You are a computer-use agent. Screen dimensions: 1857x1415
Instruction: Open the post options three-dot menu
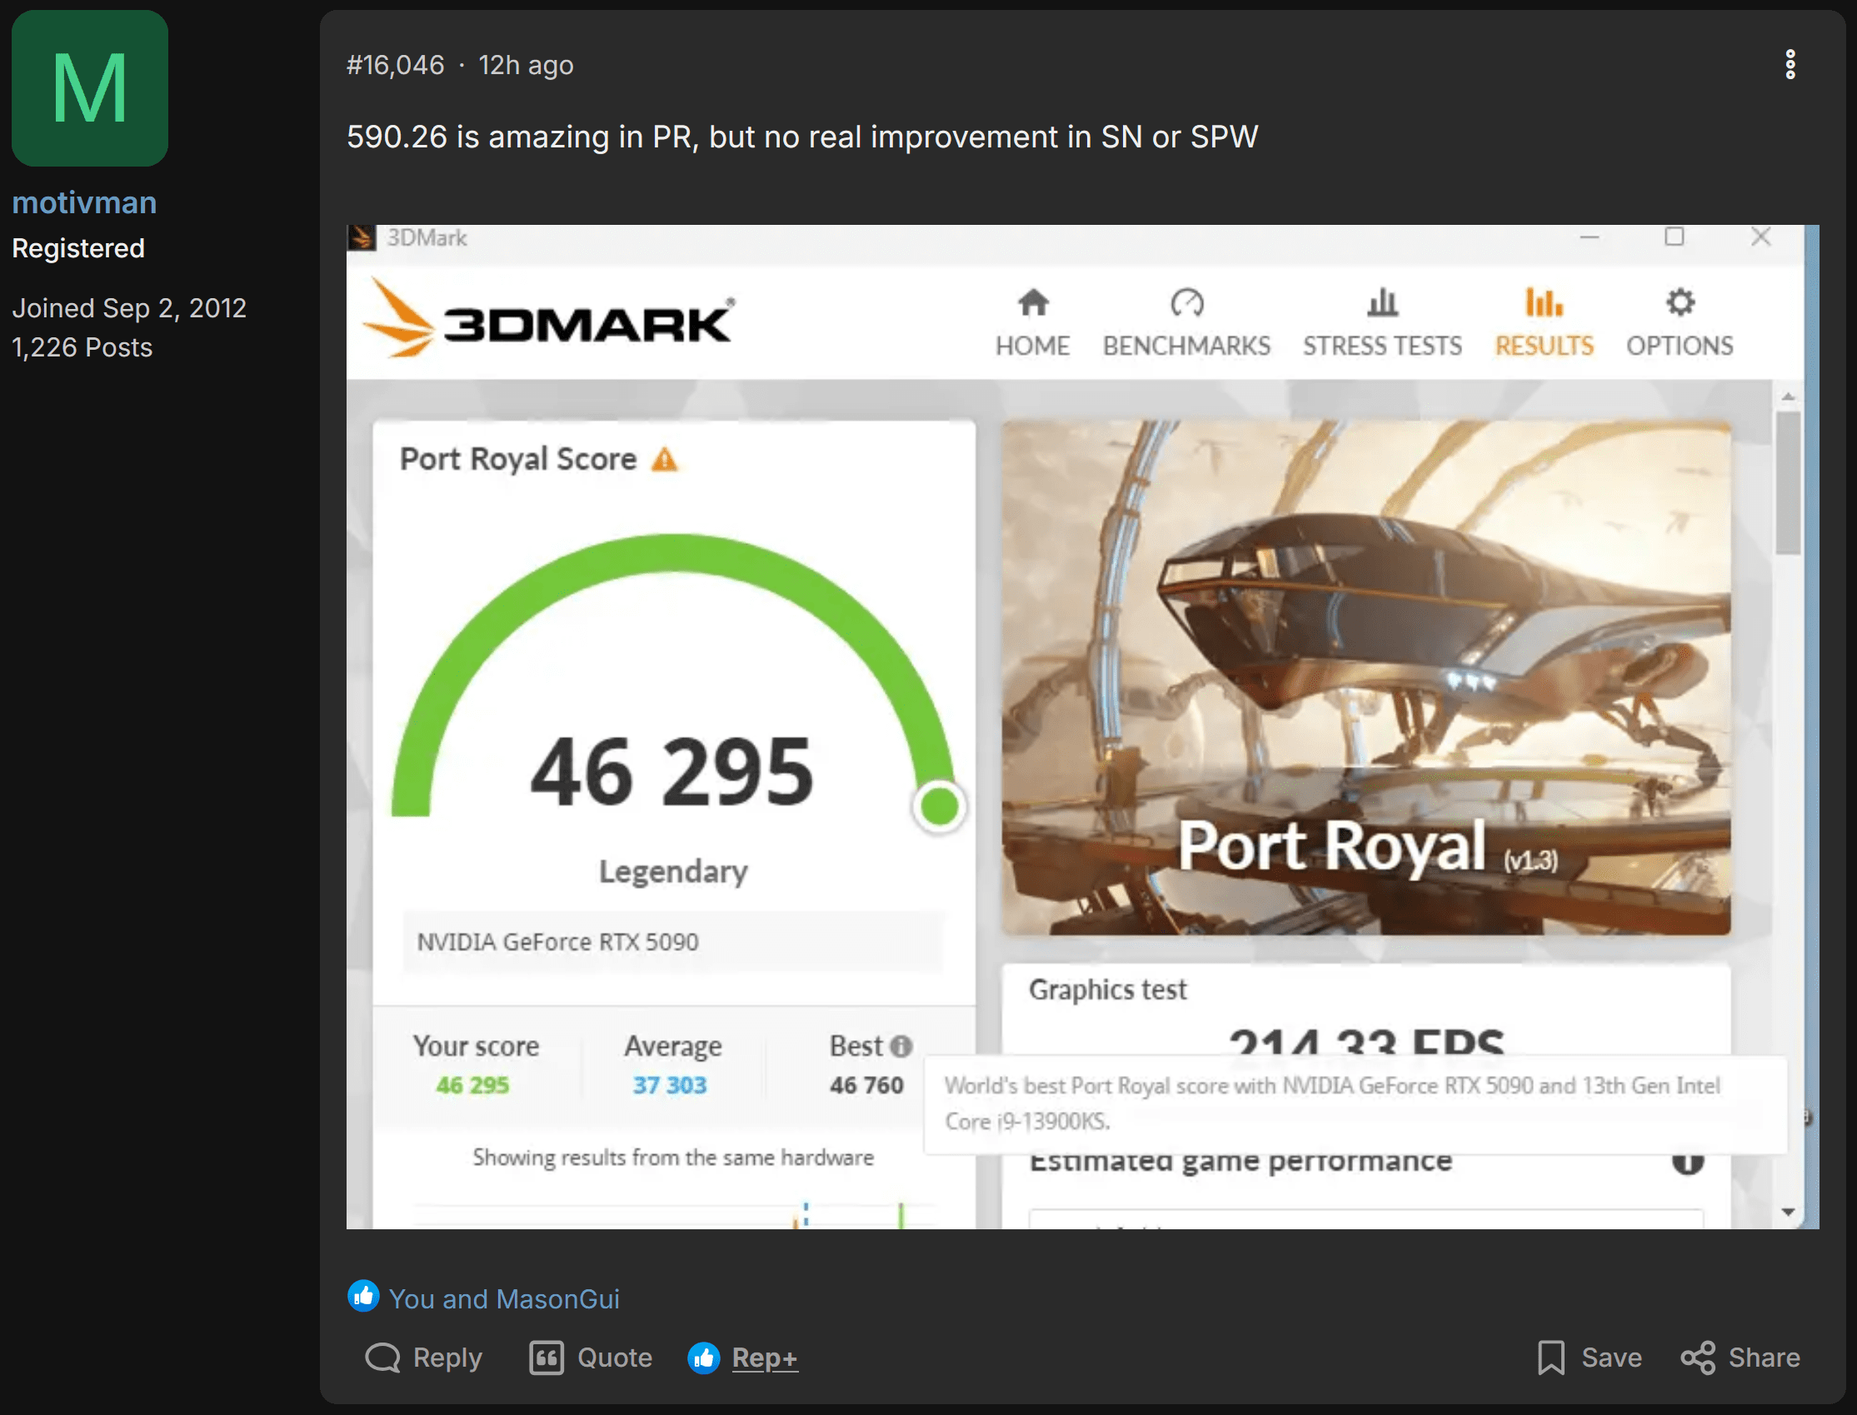(1790, 65)
